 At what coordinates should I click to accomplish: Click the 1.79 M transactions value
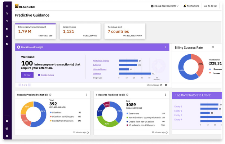click(x=25, y=31)
